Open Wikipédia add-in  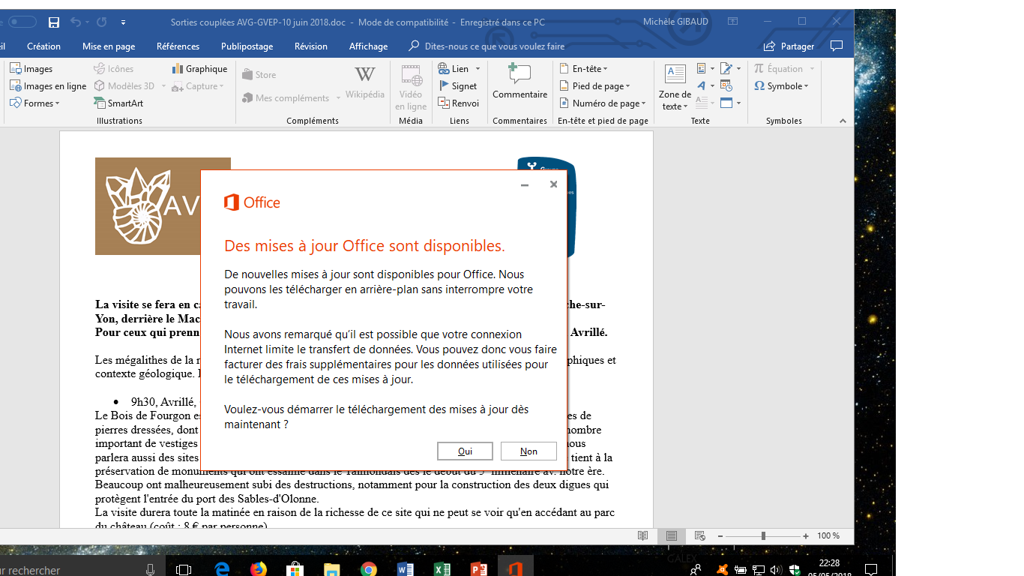pos(365,82)
